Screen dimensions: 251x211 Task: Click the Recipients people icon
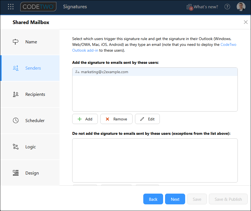coord(15,94)
